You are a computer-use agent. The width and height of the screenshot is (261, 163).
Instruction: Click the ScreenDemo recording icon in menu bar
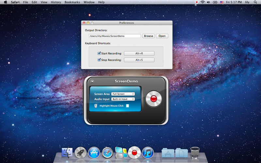pyautogui.click(x=197, y=2)
